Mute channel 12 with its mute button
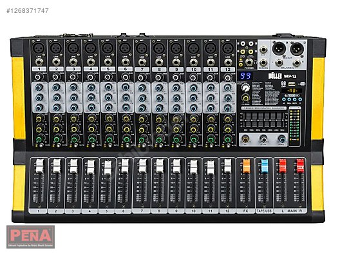The height and width of the screenshot is (255, 340). point(229,146)
